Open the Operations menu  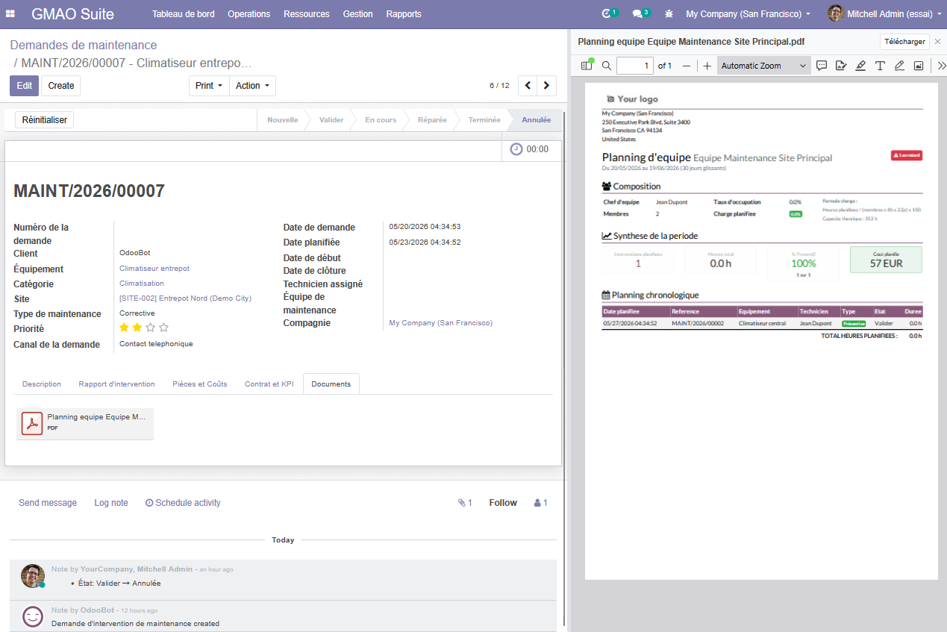(249, 14)
